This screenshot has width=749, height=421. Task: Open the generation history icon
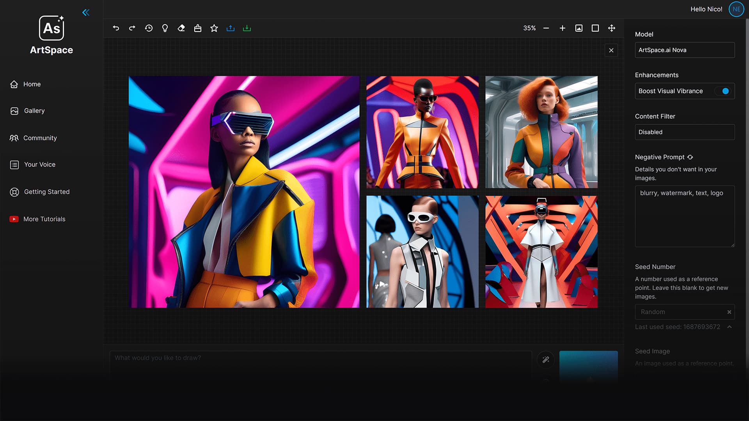click(x=149, y=28)
